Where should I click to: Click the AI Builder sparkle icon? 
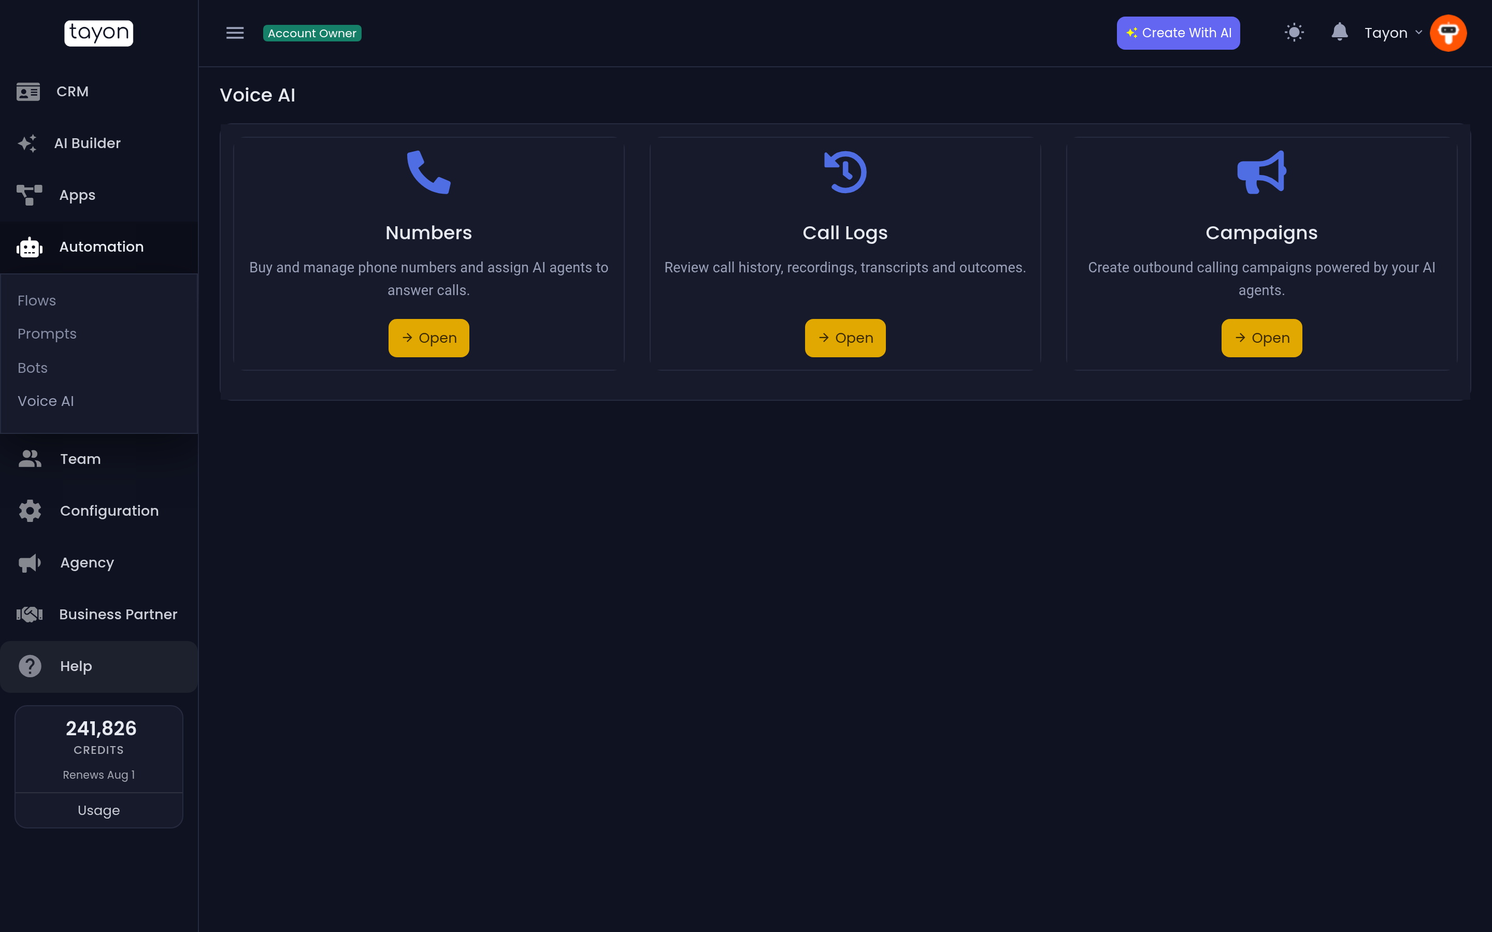point(27,143)
